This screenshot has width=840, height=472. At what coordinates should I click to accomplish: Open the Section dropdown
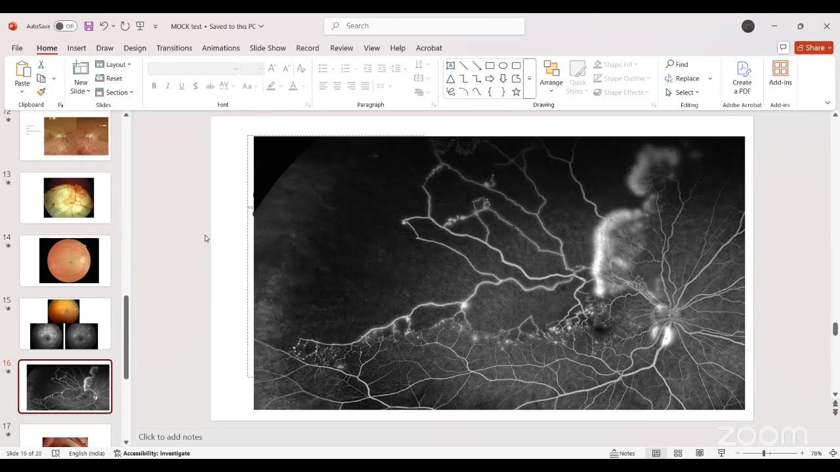coord(114,92)
